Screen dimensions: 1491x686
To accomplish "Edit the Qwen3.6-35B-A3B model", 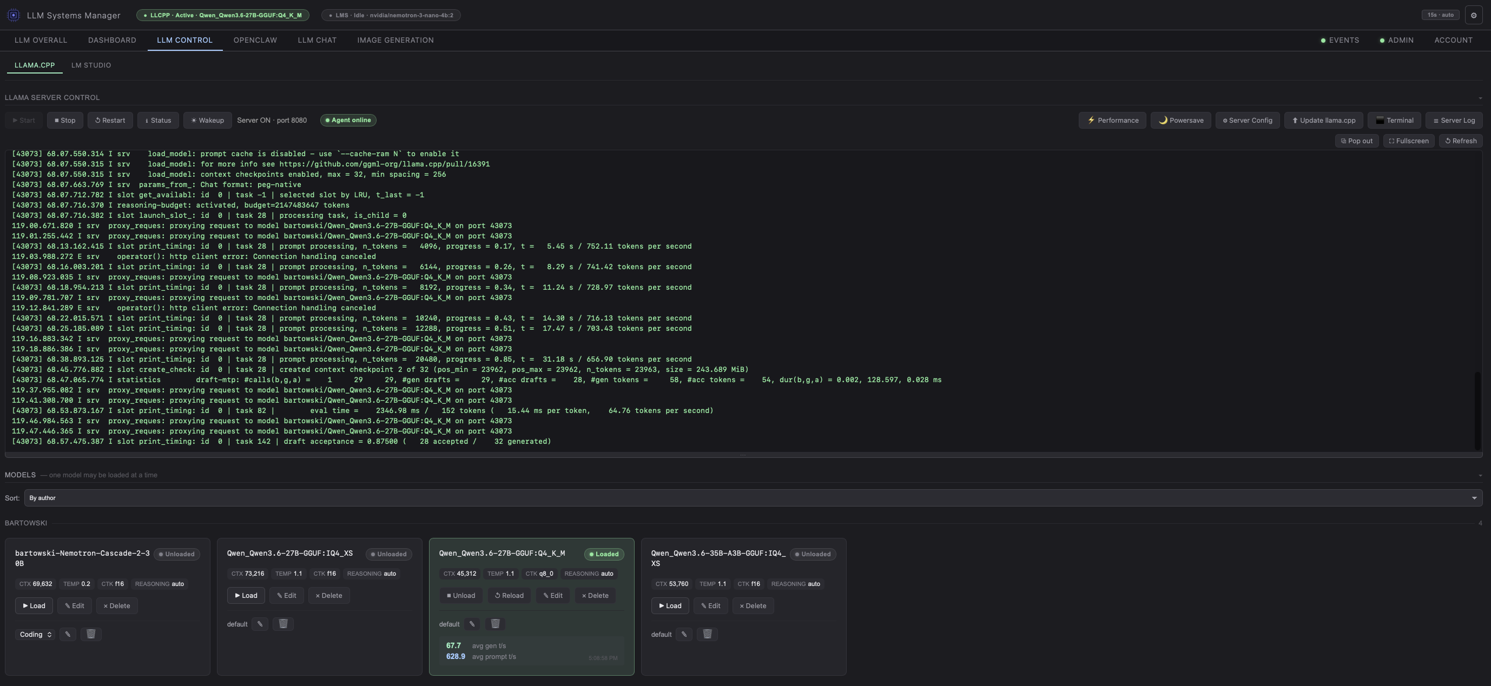I will [x=711, y=605].
